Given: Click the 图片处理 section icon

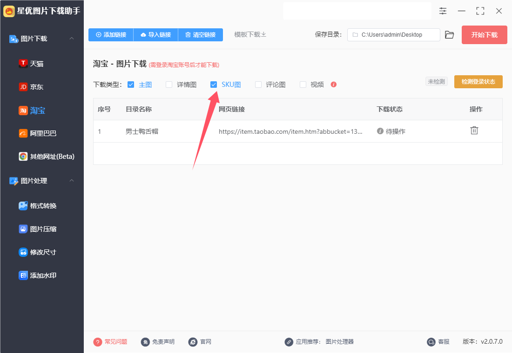Looking at the screenshot, I should (x=13, y=181).
